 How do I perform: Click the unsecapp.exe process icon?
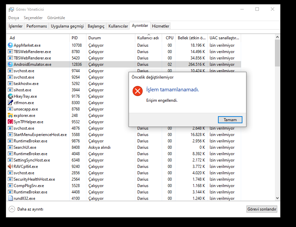pos(10,109)
